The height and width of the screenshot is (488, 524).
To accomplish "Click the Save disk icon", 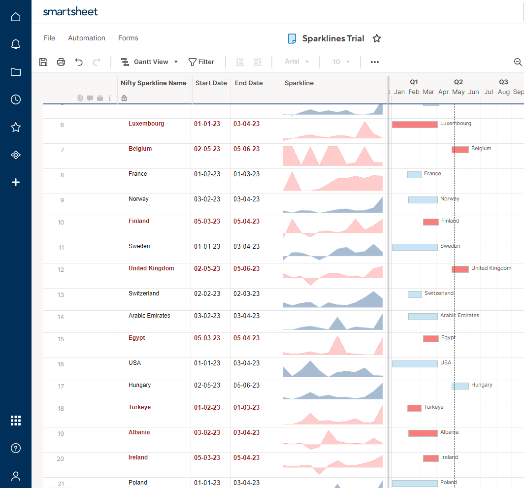I will click(43, 62).
